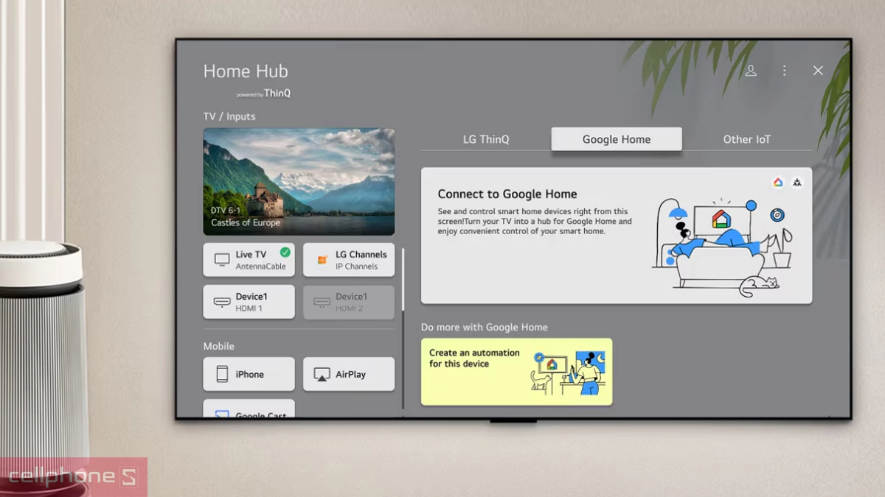Select the greyed Device1 HDMI 2 input
885x497 pixels.
(x=349, y=302)
